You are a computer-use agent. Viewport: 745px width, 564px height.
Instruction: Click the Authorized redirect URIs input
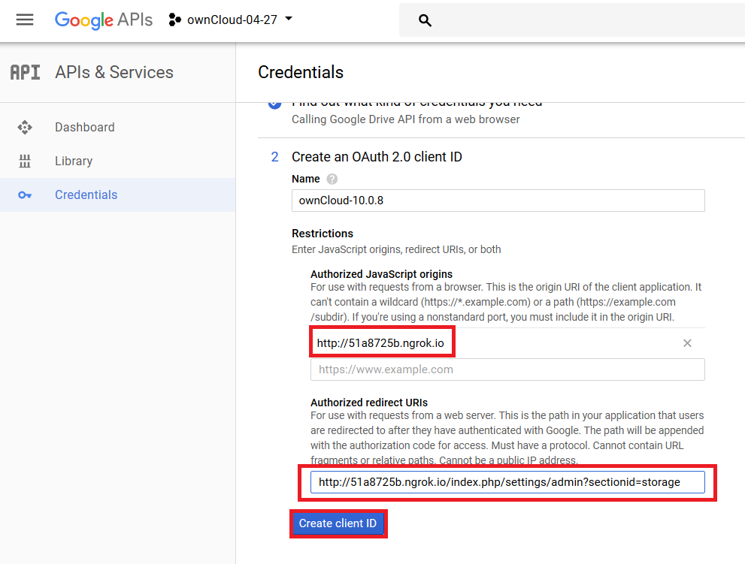[507, 482]
